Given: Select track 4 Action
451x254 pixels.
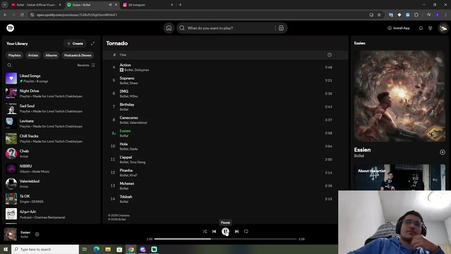Looking at the screenshot, I should click(x=225, y=67).
